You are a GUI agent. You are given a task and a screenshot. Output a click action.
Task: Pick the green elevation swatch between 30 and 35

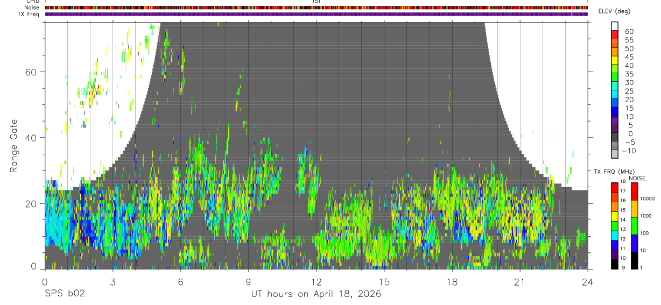coord(615,76)
